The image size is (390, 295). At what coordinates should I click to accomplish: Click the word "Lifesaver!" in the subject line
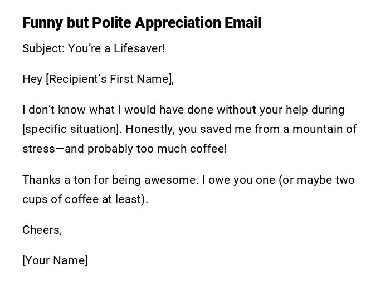(139, 48)
